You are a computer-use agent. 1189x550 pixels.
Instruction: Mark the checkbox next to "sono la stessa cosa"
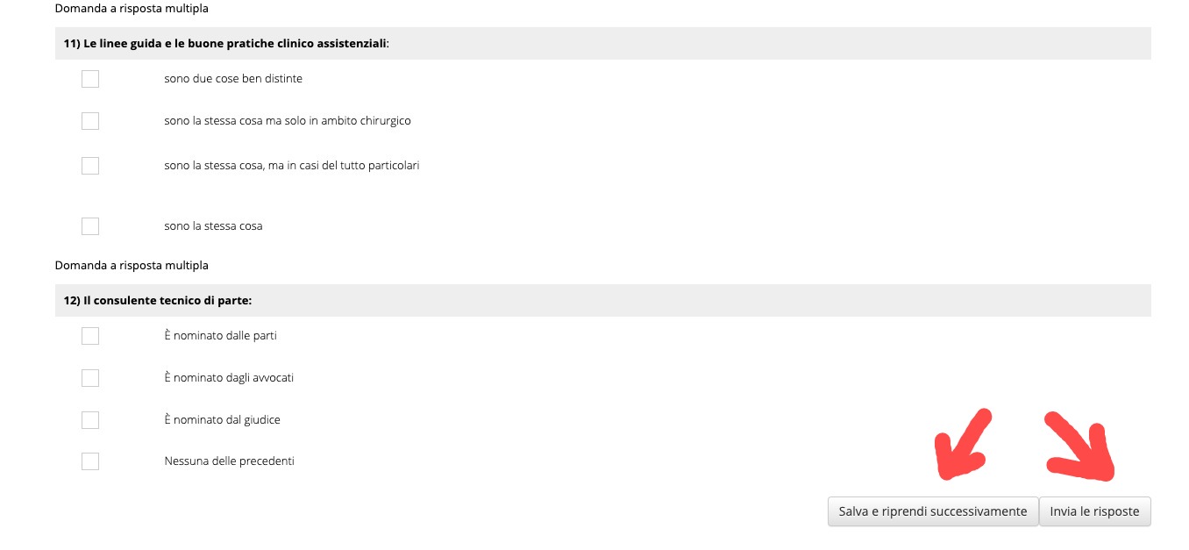coord(90,226)
